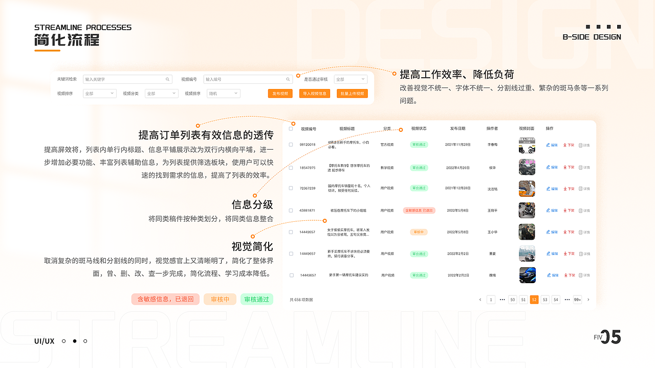This screenshot has height=368, width=655.
Task: Open the first 视频排序 dropdown showing 全部
Action: click(x=100, y=94)
